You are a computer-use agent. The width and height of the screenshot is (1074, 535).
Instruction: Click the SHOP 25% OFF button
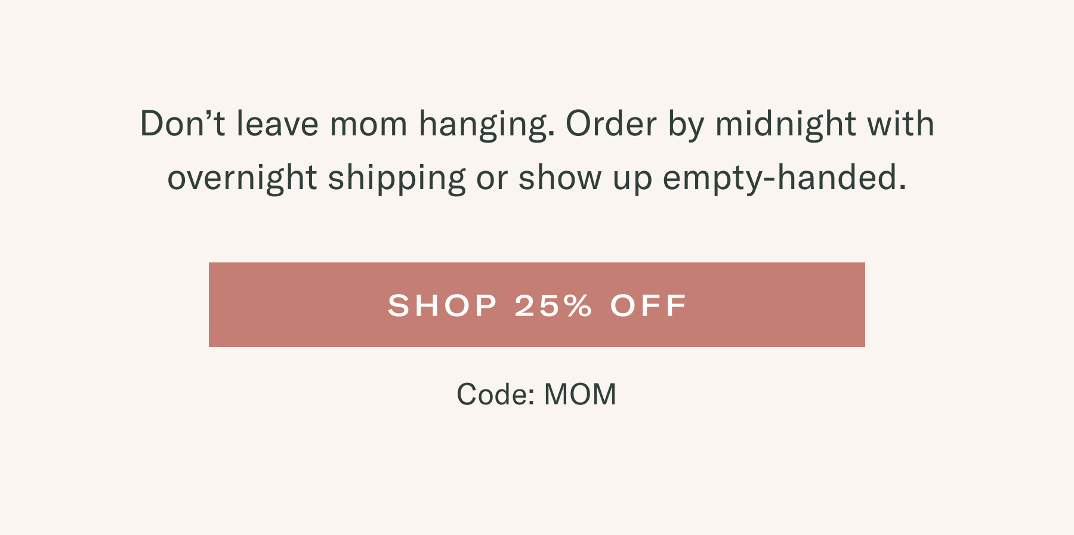[x=537, y=305]
